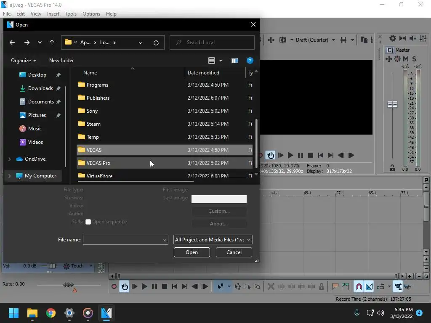Open mixer properties gear icon
Image resolution: width=431 pixels, height=323 pixels.
[393, 38]
